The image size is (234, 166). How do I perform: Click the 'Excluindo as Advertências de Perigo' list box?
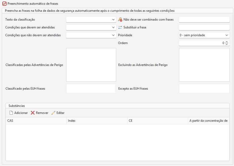click(x=204, y=65)
